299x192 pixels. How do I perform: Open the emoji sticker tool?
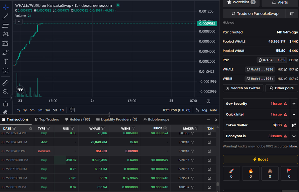click(6, 71)
